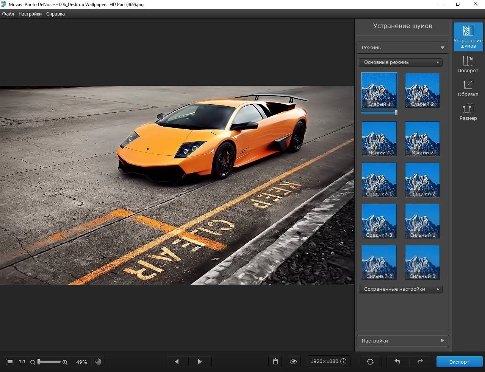Delete image with trash icon
The width and height of the screenshot is (485, 372).
275,362
